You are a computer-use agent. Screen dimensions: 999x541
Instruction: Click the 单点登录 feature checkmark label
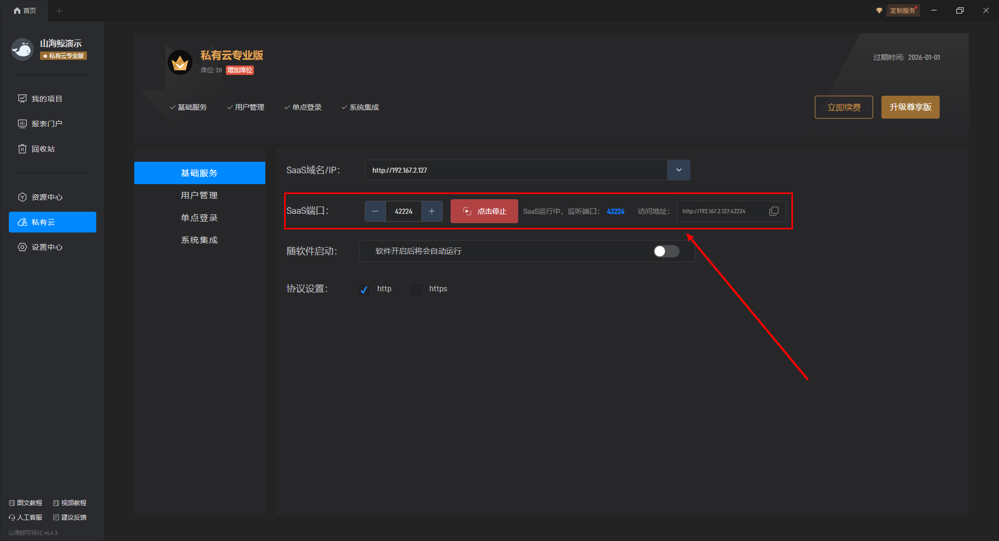coord(303,107)
